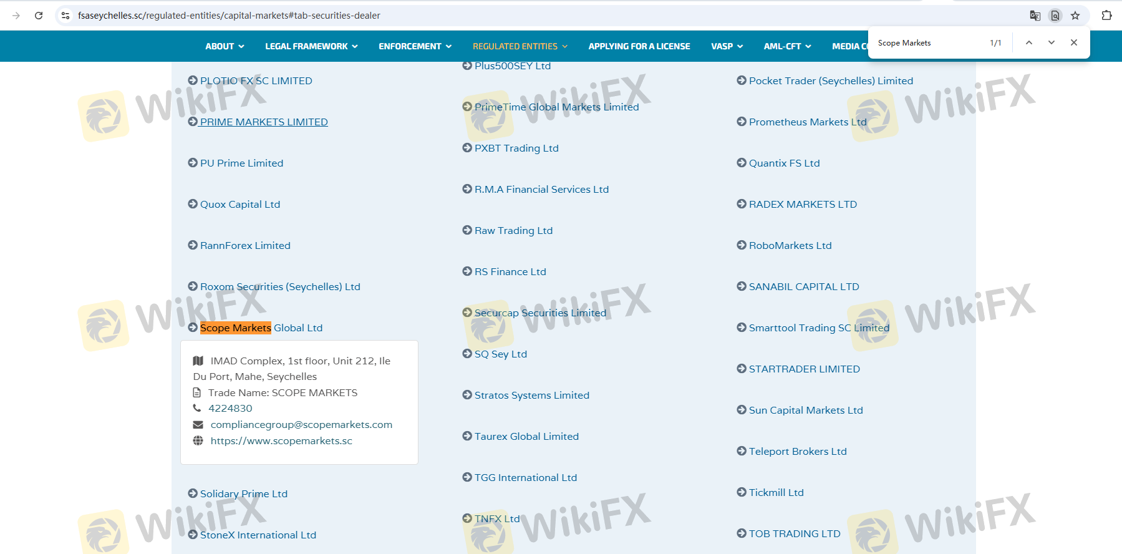Click the arrow icon next to RoboMarkets Ltd

click(x=742, y=245)
